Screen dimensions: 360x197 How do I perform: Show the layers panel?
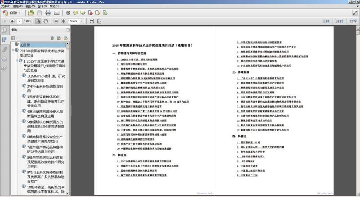pyautogui.click(x=4, y=59)
